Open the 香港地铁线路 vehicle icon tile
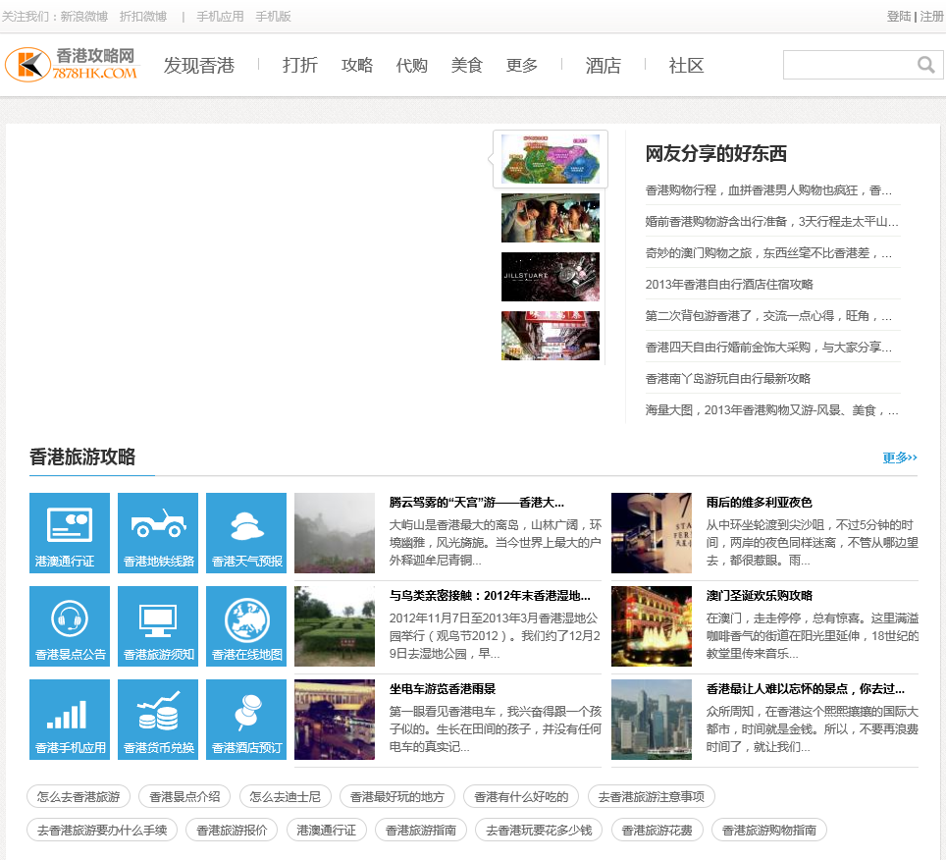The height and width of the screenshot is (860, 946). 158,533
